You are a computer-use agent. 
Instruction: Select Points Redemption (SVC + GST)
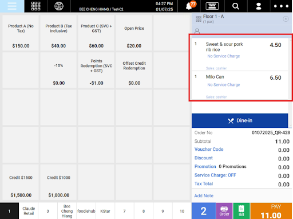(x=96, y=70)
